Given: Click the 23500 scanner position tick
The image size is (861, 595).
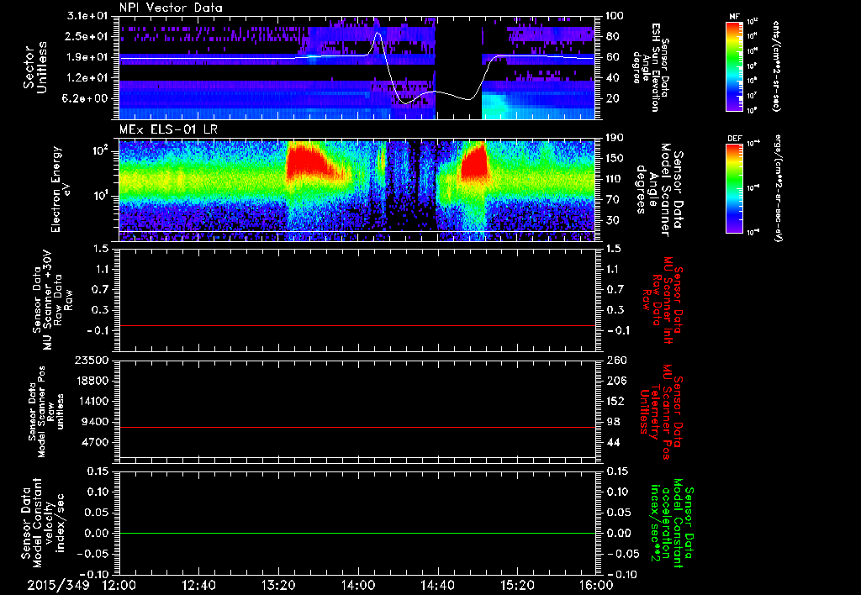Looking at the screenshot, I should (x=93, y=360).
